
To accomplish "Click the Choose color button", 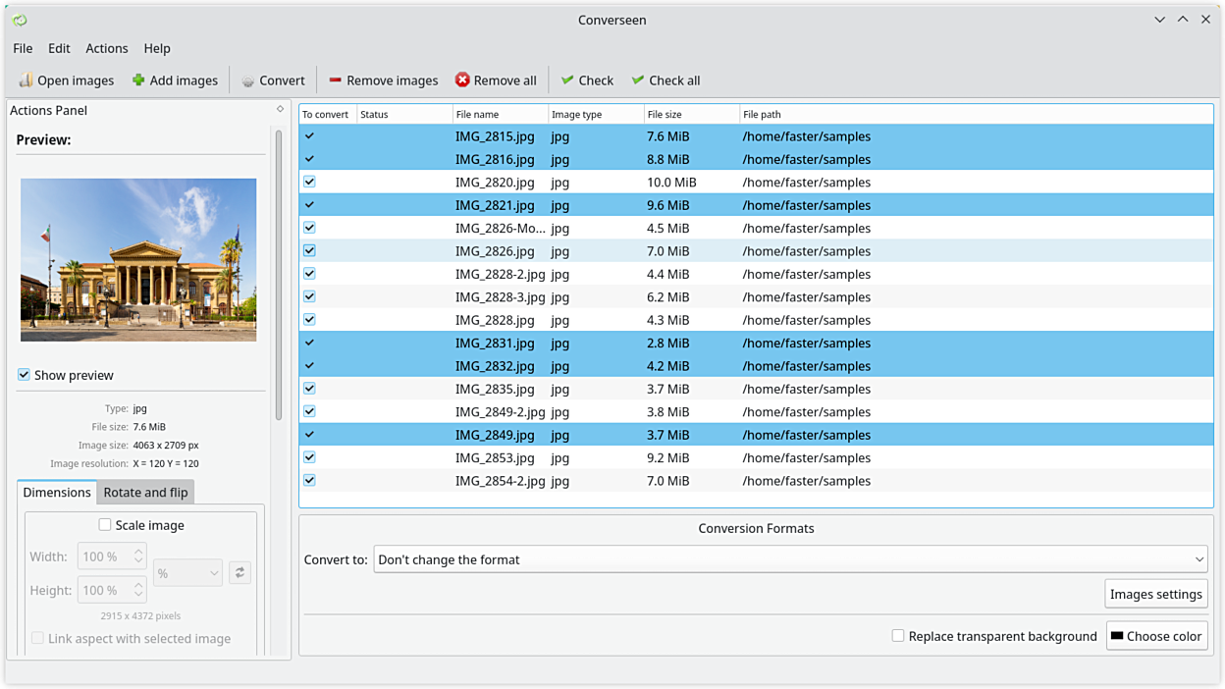I will pos(1155,636).
